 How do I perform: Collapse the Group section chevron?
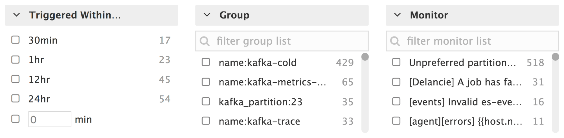pos(207,15)
